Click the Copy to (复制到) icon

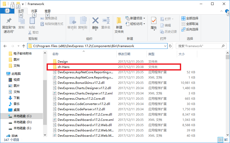click(83, 20)
